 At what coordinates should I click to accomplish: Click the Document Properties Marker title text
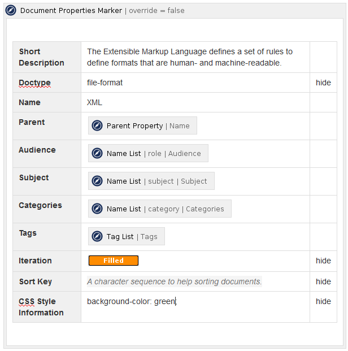71,10
